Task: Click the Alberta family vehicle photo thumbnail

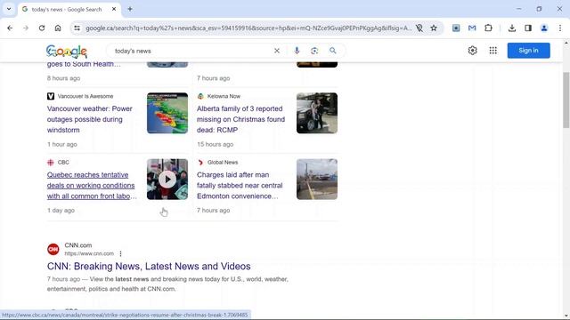Action: 317,113
